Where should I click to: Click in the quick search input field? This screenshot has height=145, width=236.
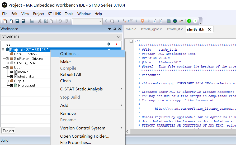[x=86, y=21]
